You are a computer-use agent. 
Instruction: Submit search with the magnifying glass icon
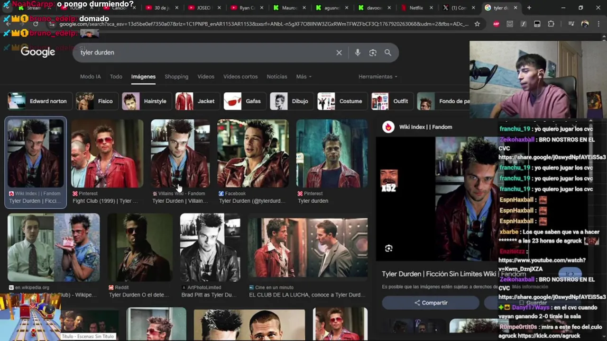point(388,53)
